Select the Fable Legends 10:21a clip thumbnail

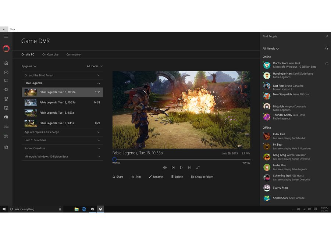coord(31,103)
